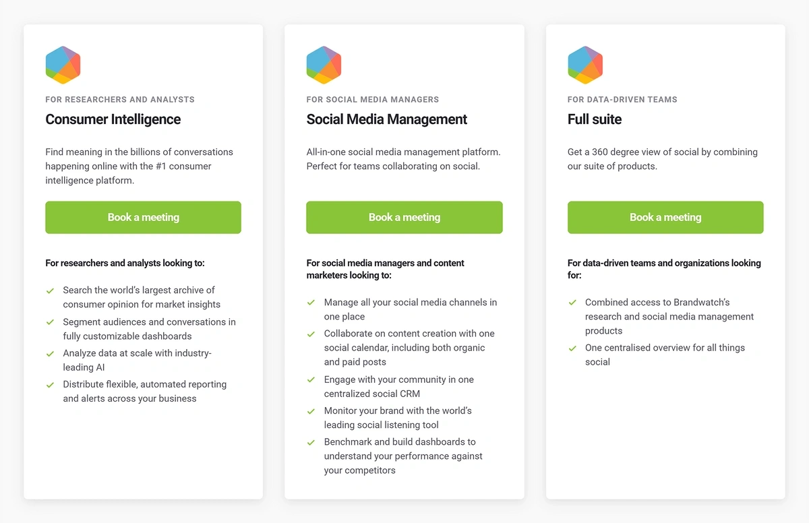Book a meeting for Consumer Intelligence
This screenshot has width=809, height=523.
pyautogui.click(x=143, y=217)
